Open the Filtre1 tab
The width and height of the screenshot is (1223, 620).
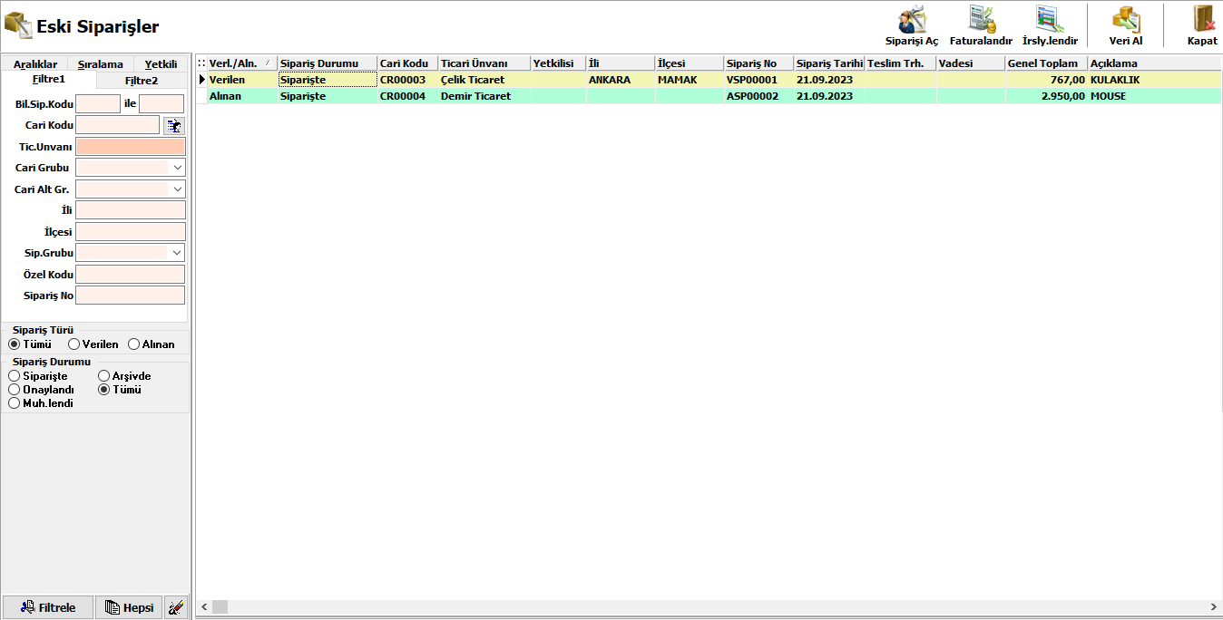tap(48, 80)
